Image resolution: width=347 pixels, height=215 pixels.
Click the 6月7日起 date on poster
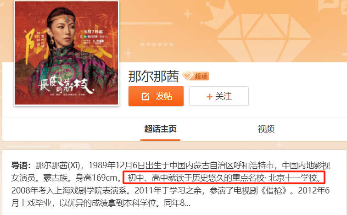point(93,31)
